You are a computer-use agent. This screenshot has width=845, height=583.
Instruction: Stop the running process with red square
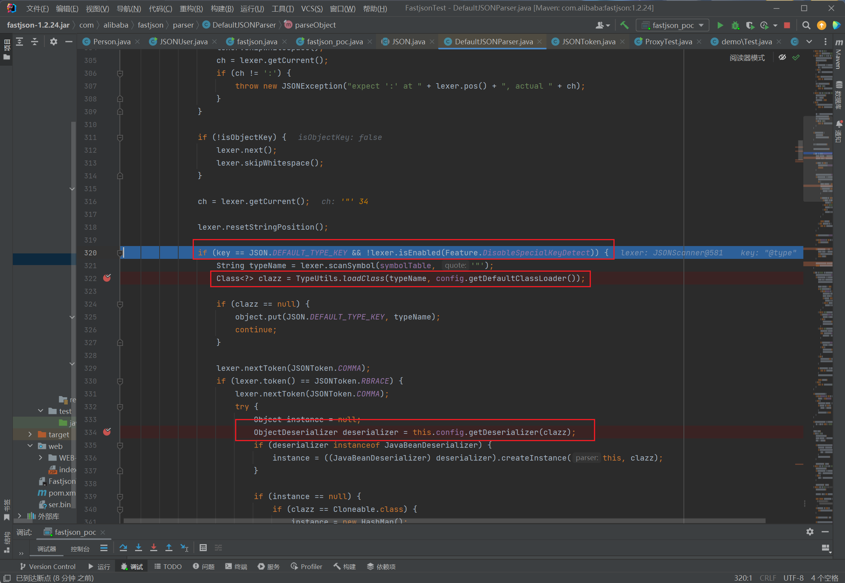(787, 25)
